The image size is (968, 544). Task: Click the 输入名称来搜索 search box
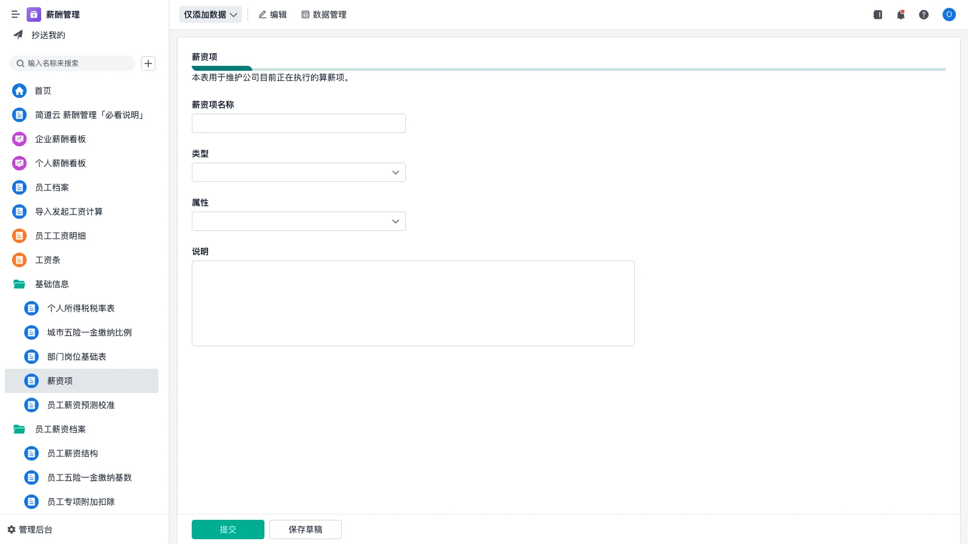tap(73, 63)
